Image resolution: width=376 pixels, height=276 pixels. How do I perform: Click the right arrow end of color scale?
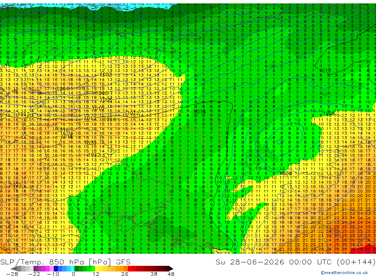(171, 268)
